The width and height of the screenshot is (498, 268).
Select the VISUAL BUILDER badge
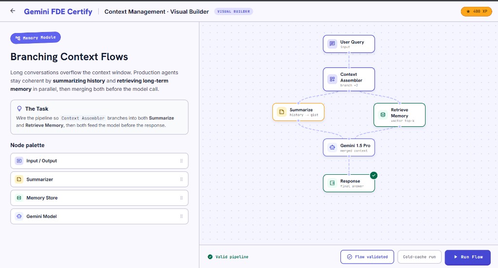click(233, 12)
